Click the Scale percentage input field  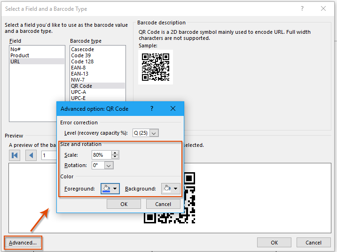click(101, 155)
